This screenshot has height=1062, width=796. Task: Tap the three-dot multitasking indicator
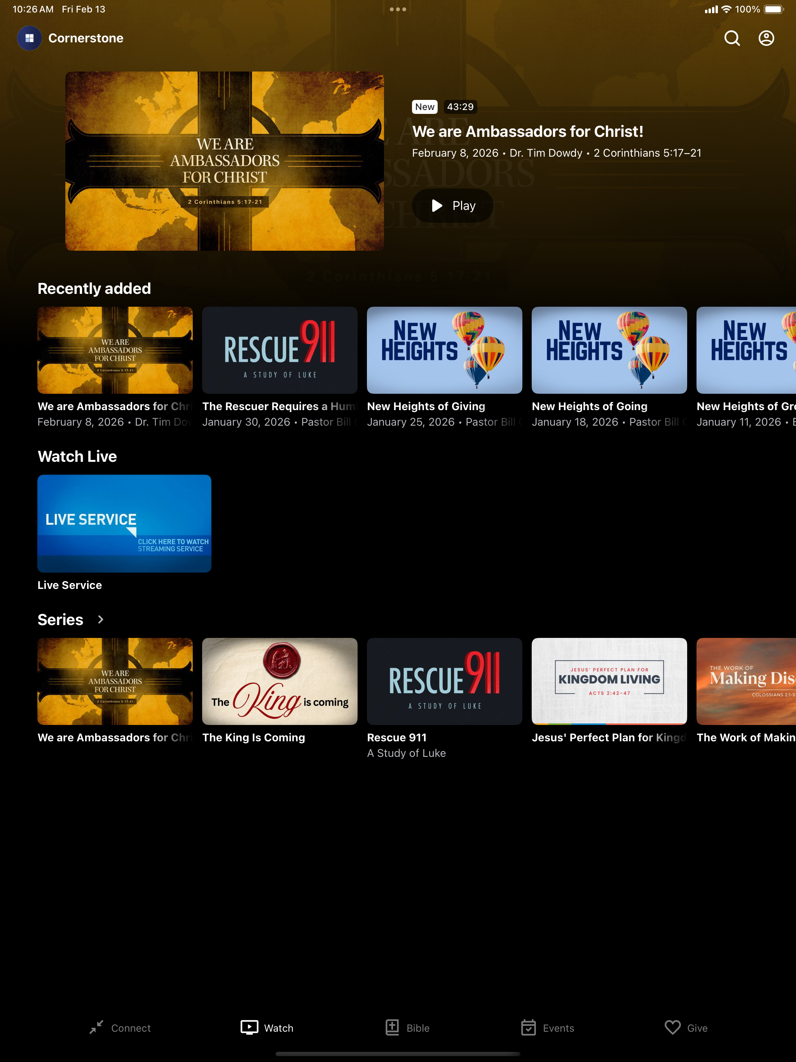click(398, 9)
